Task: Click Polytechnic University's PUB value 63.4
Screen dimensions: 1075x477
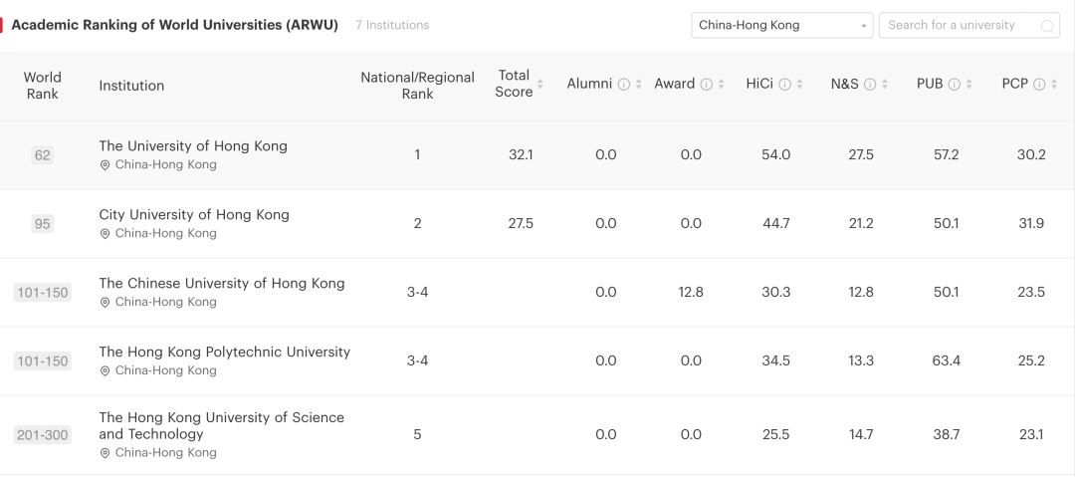Action: coord(947,361)
